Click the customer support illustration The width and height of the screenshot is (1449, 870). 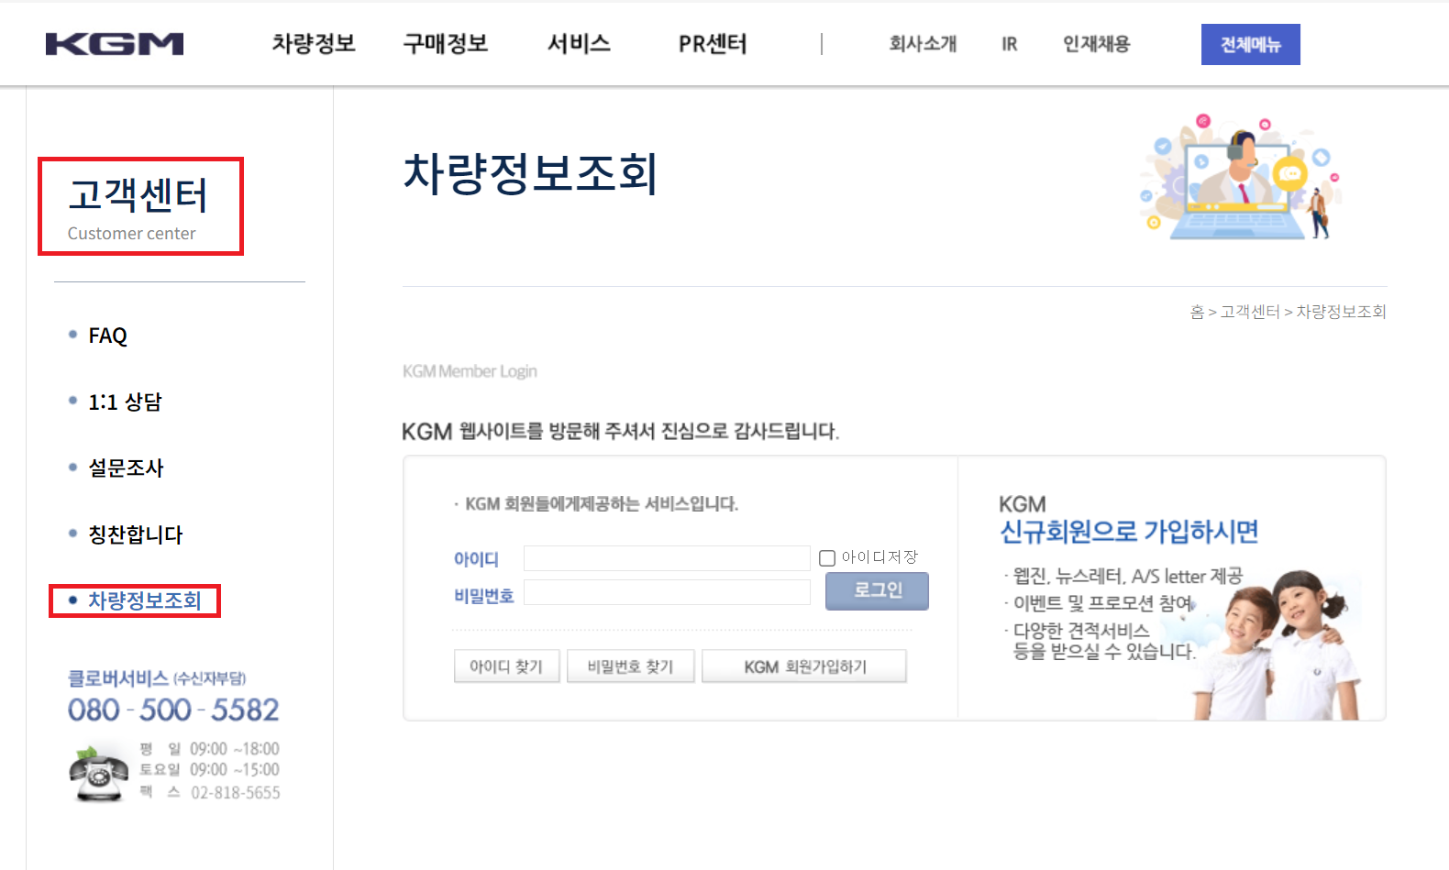pyautogui.click(x=1240, y=177)
